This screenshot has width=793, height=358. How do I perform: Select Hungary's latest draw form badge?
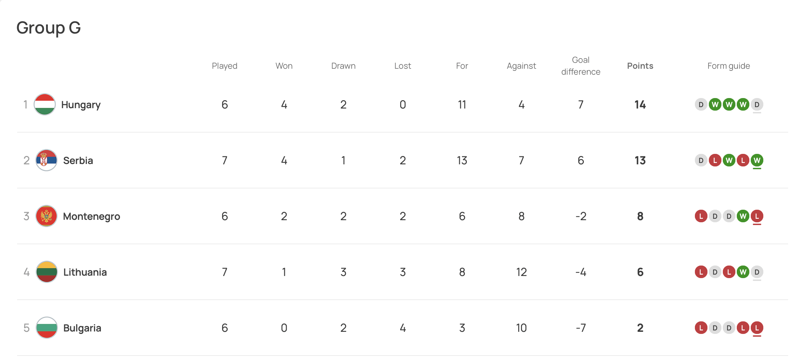(x=757, y=104)
